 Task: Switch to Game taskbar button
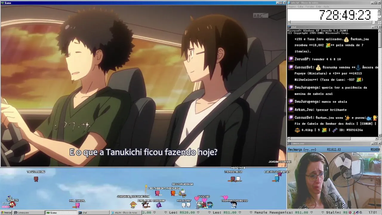coord(61,213)
